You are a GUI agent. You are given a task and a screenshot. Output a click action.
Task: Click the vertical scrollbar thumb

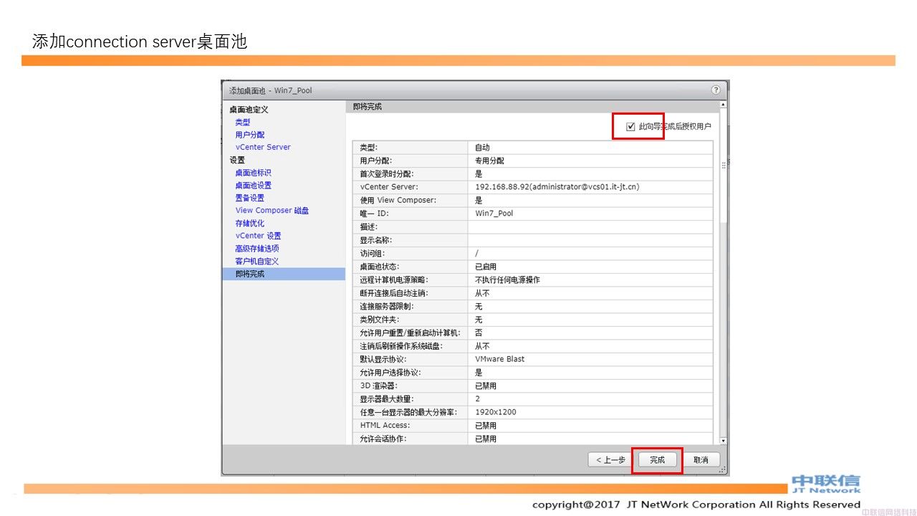(x=723, y=165)
